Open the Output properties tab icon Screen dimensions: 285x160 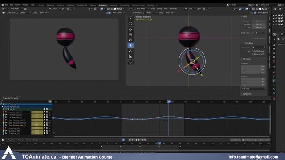pyautogui.click(x=274, y=49)
